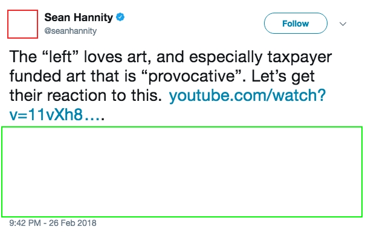Screen dimensions: 365x235
Task: Show more actions via the down arrow near Follow
Action: [x=343, y=24]
